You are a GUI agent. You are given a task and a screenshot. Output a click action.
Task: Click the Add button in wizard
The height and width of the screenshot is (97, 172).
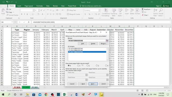click(x=83, y=44)
